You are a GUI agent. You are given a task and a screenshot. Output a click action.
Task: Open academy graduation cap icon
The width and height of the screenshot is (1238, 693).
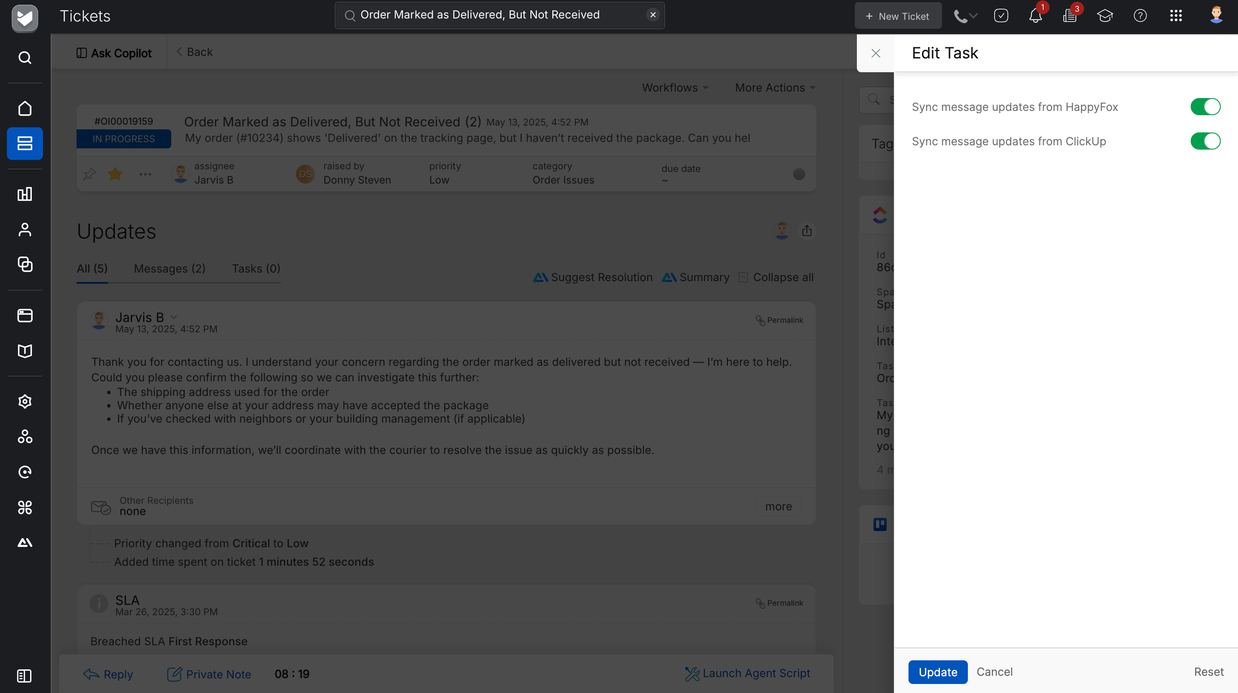pos(1104,16)
